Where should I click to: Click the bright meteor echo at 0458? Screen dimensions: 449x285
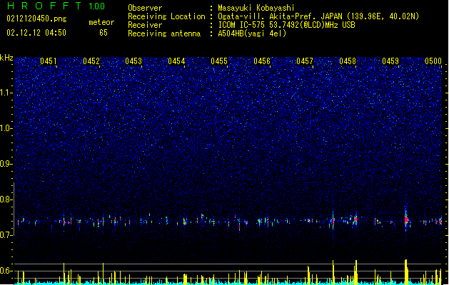pos(355,219)
